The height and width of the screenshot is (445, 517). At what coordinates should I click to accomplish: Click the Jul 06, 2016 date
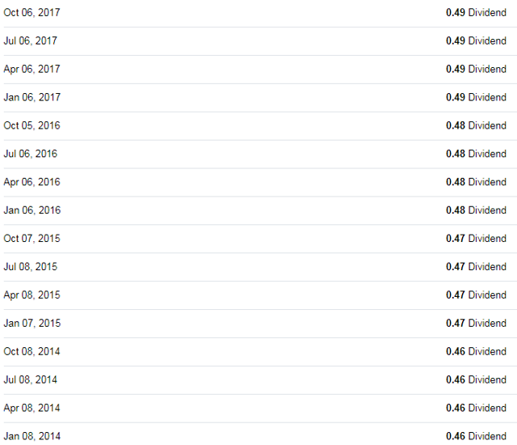pyautogui.click(x=31, y=154)
